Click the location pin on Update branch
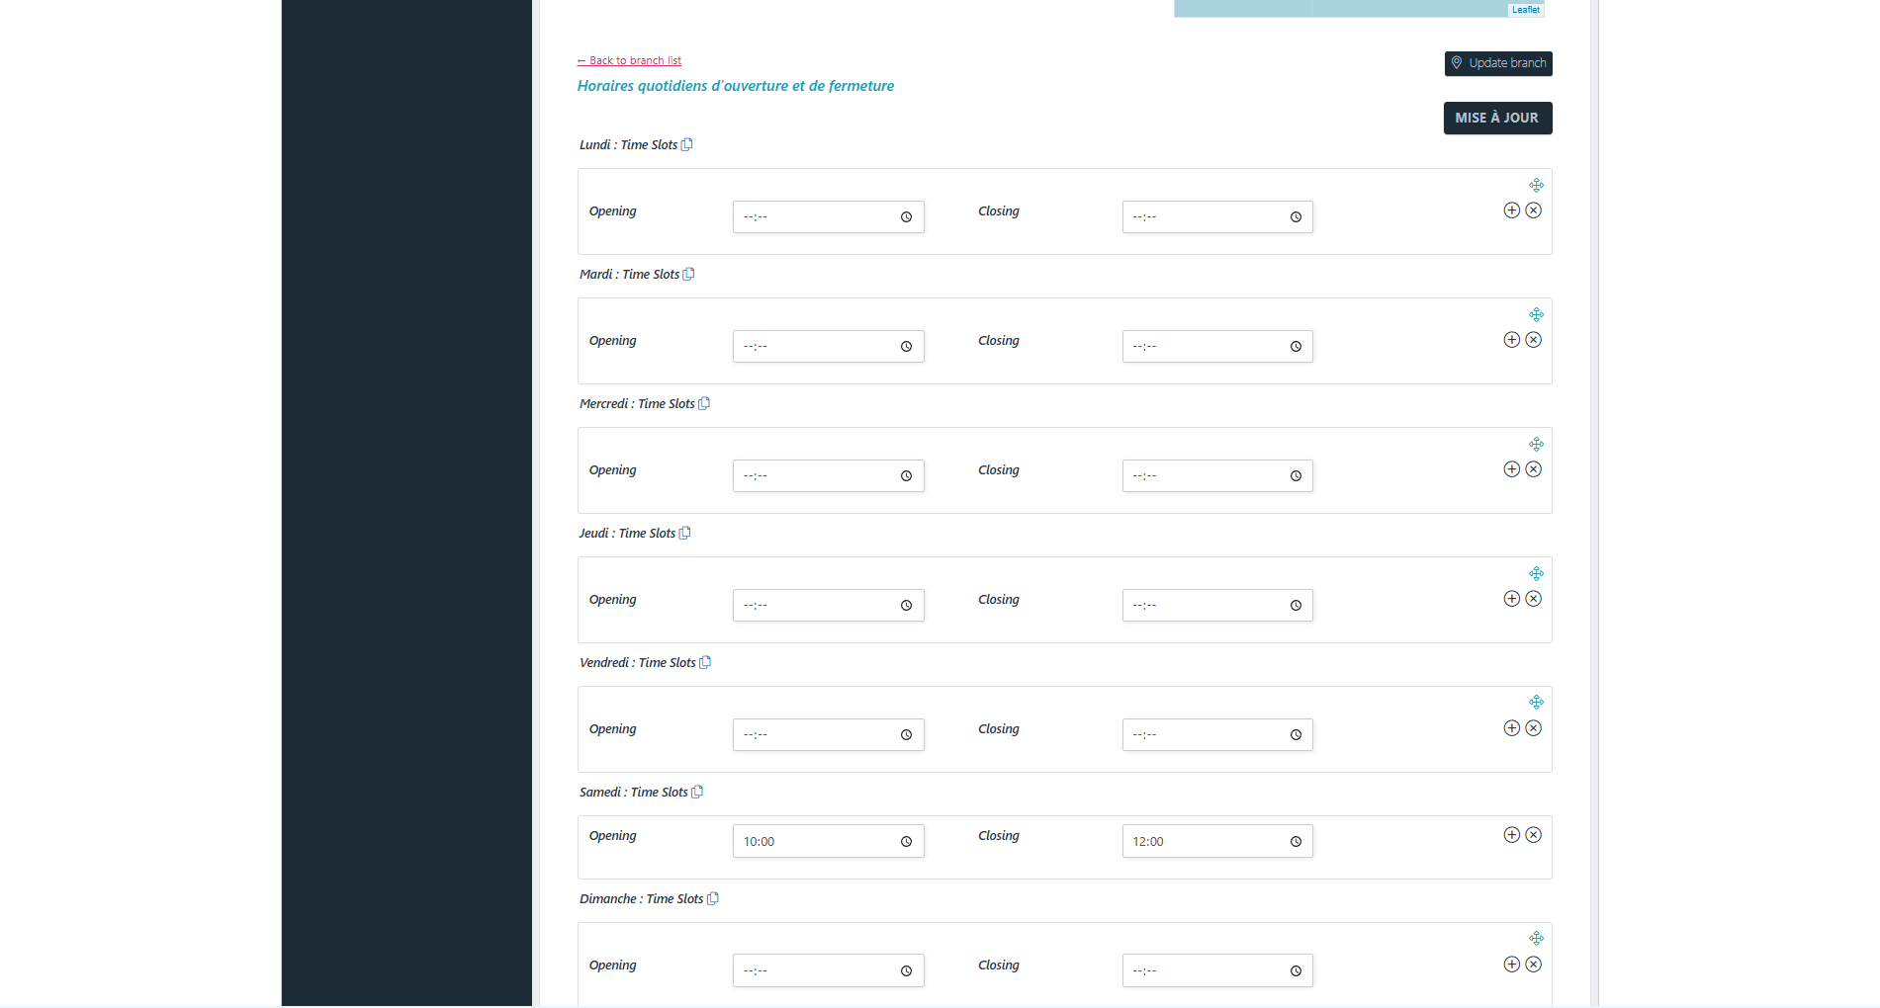Screen dimensions: 1880x1008 click(1456, 63)
